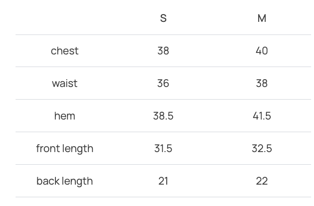Select the hem row label

click(x=65, y=116)
